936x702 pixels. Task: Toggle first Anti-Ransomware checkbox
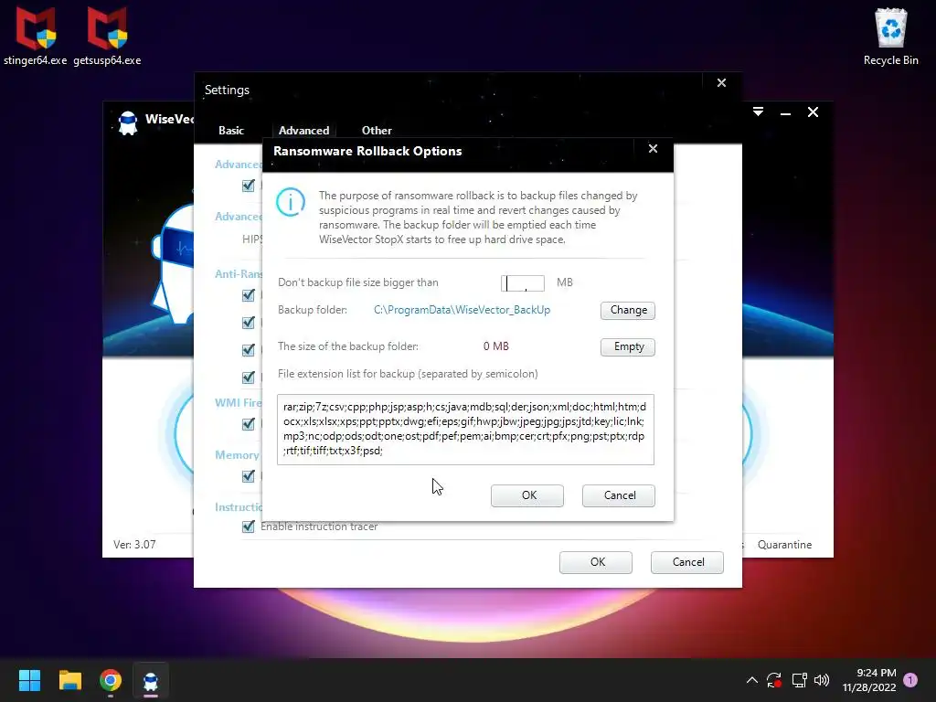point(249,295)
